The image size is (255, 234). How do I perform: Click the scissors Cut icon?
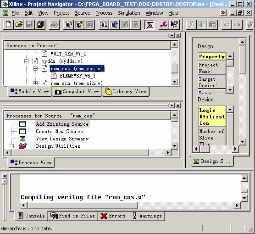pos(191,25)
